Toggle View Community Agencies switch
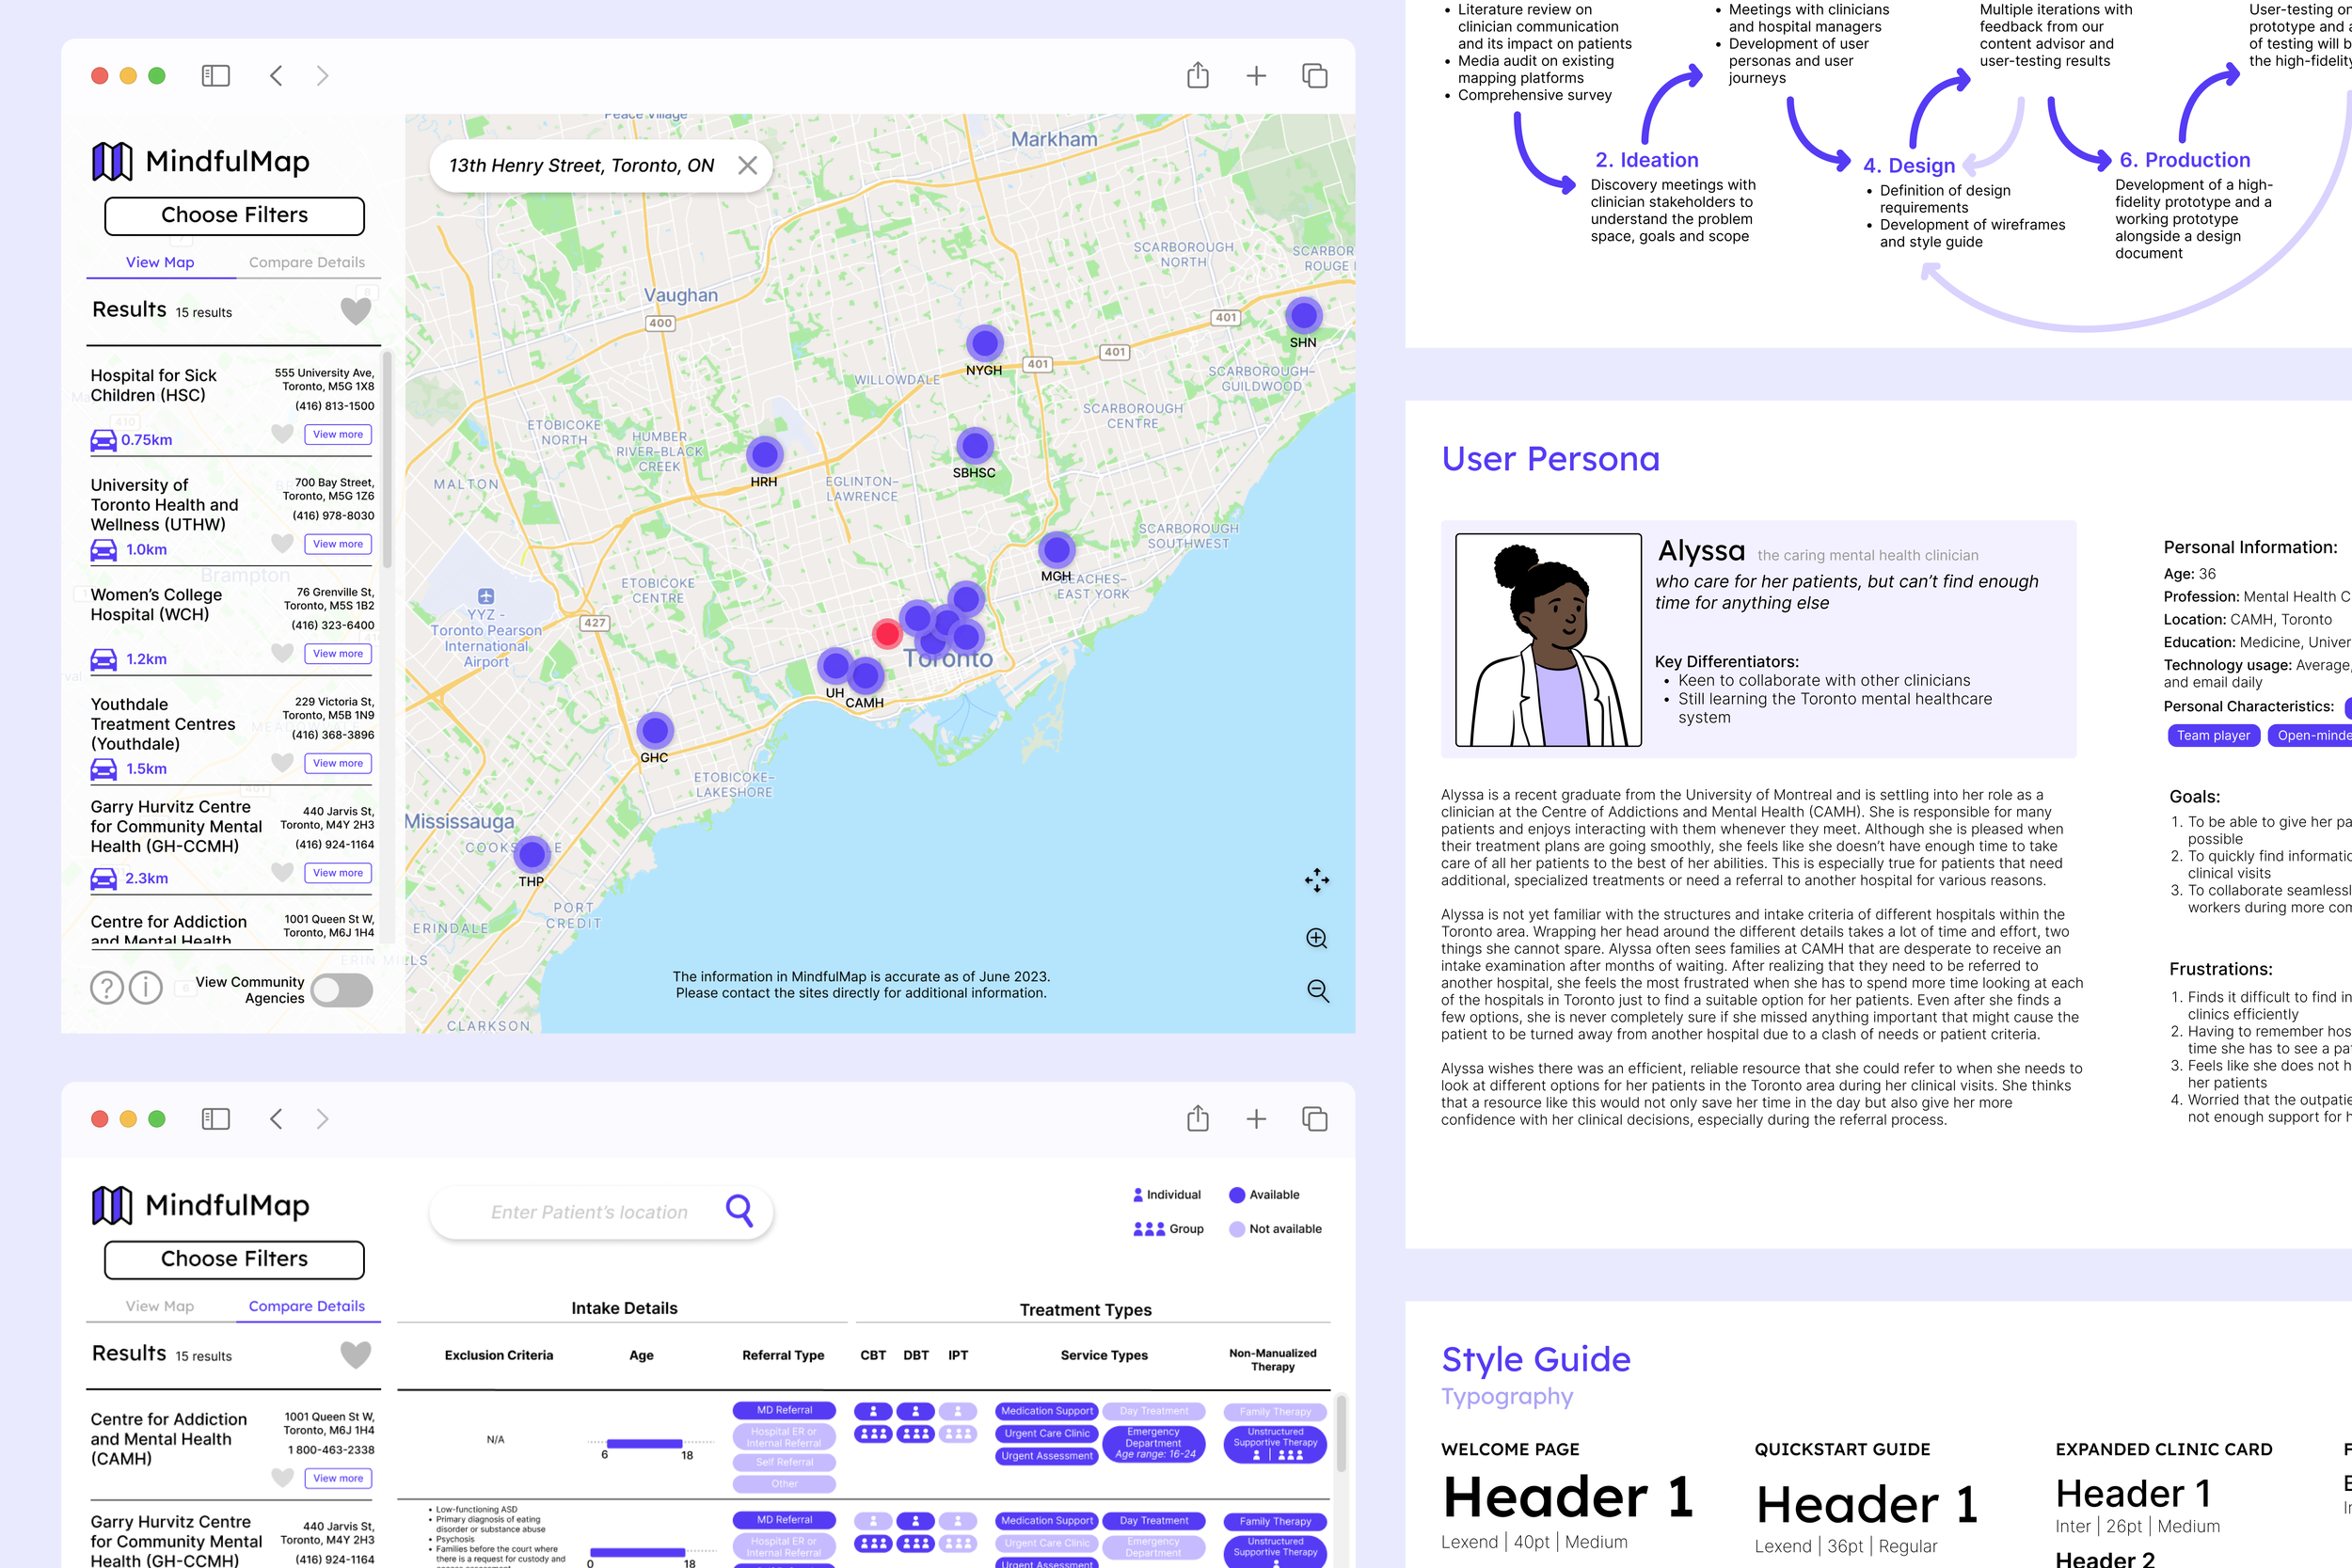This screenshot has height=1568, width=2352. point(341,990)
